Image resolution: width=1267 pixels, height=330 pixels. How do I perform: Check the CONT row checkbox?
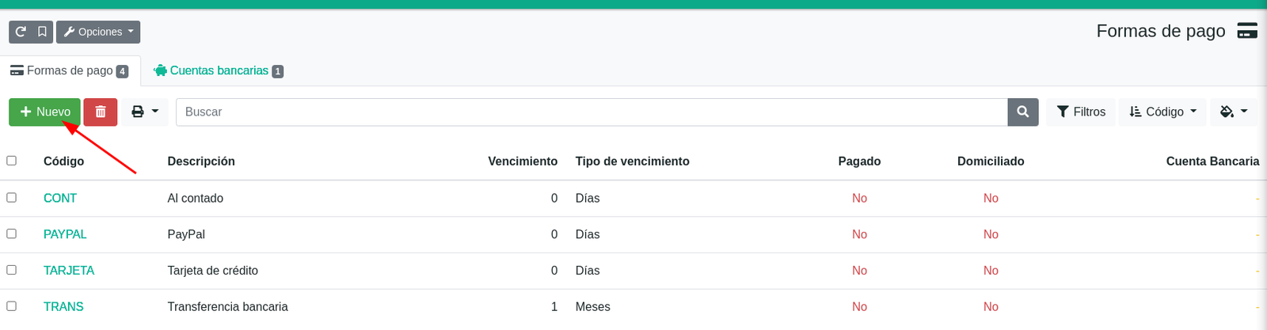pos(12,198)
